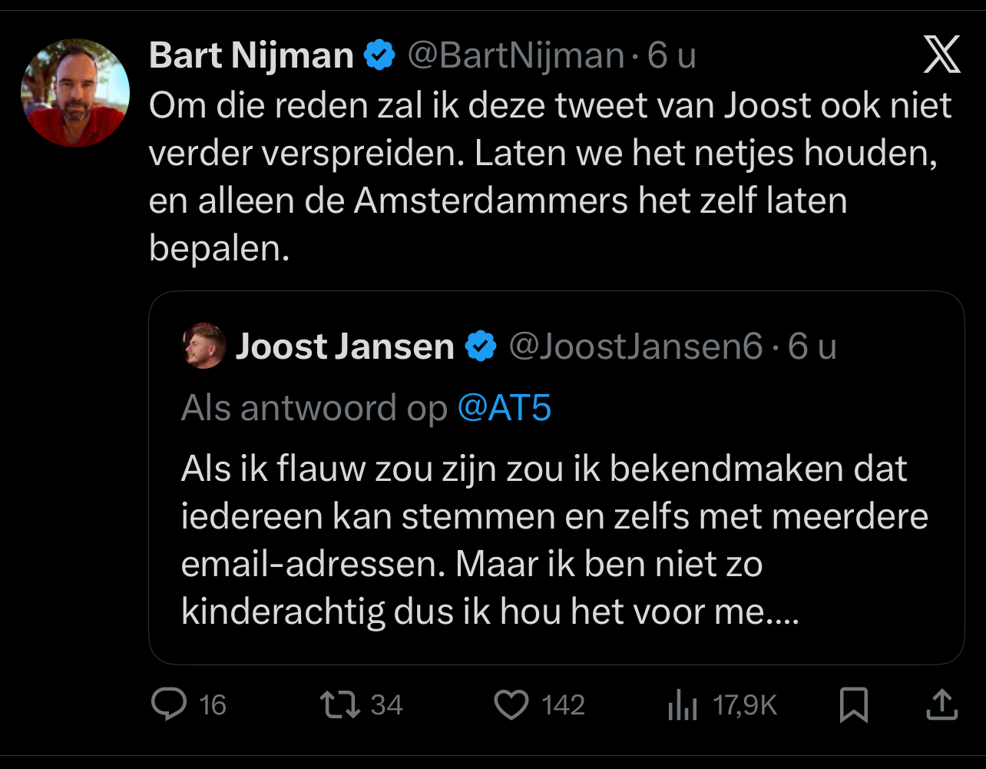Click the reply speech bubble icon
Image resolution: width=986 pixels, height=769 pixels.
click(169, 704)
